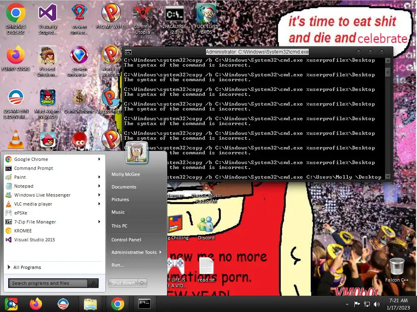Open the VLC traffic cone desktop icon
The height and width of the screenshot is (312, 417).
[x=16, y=139]
